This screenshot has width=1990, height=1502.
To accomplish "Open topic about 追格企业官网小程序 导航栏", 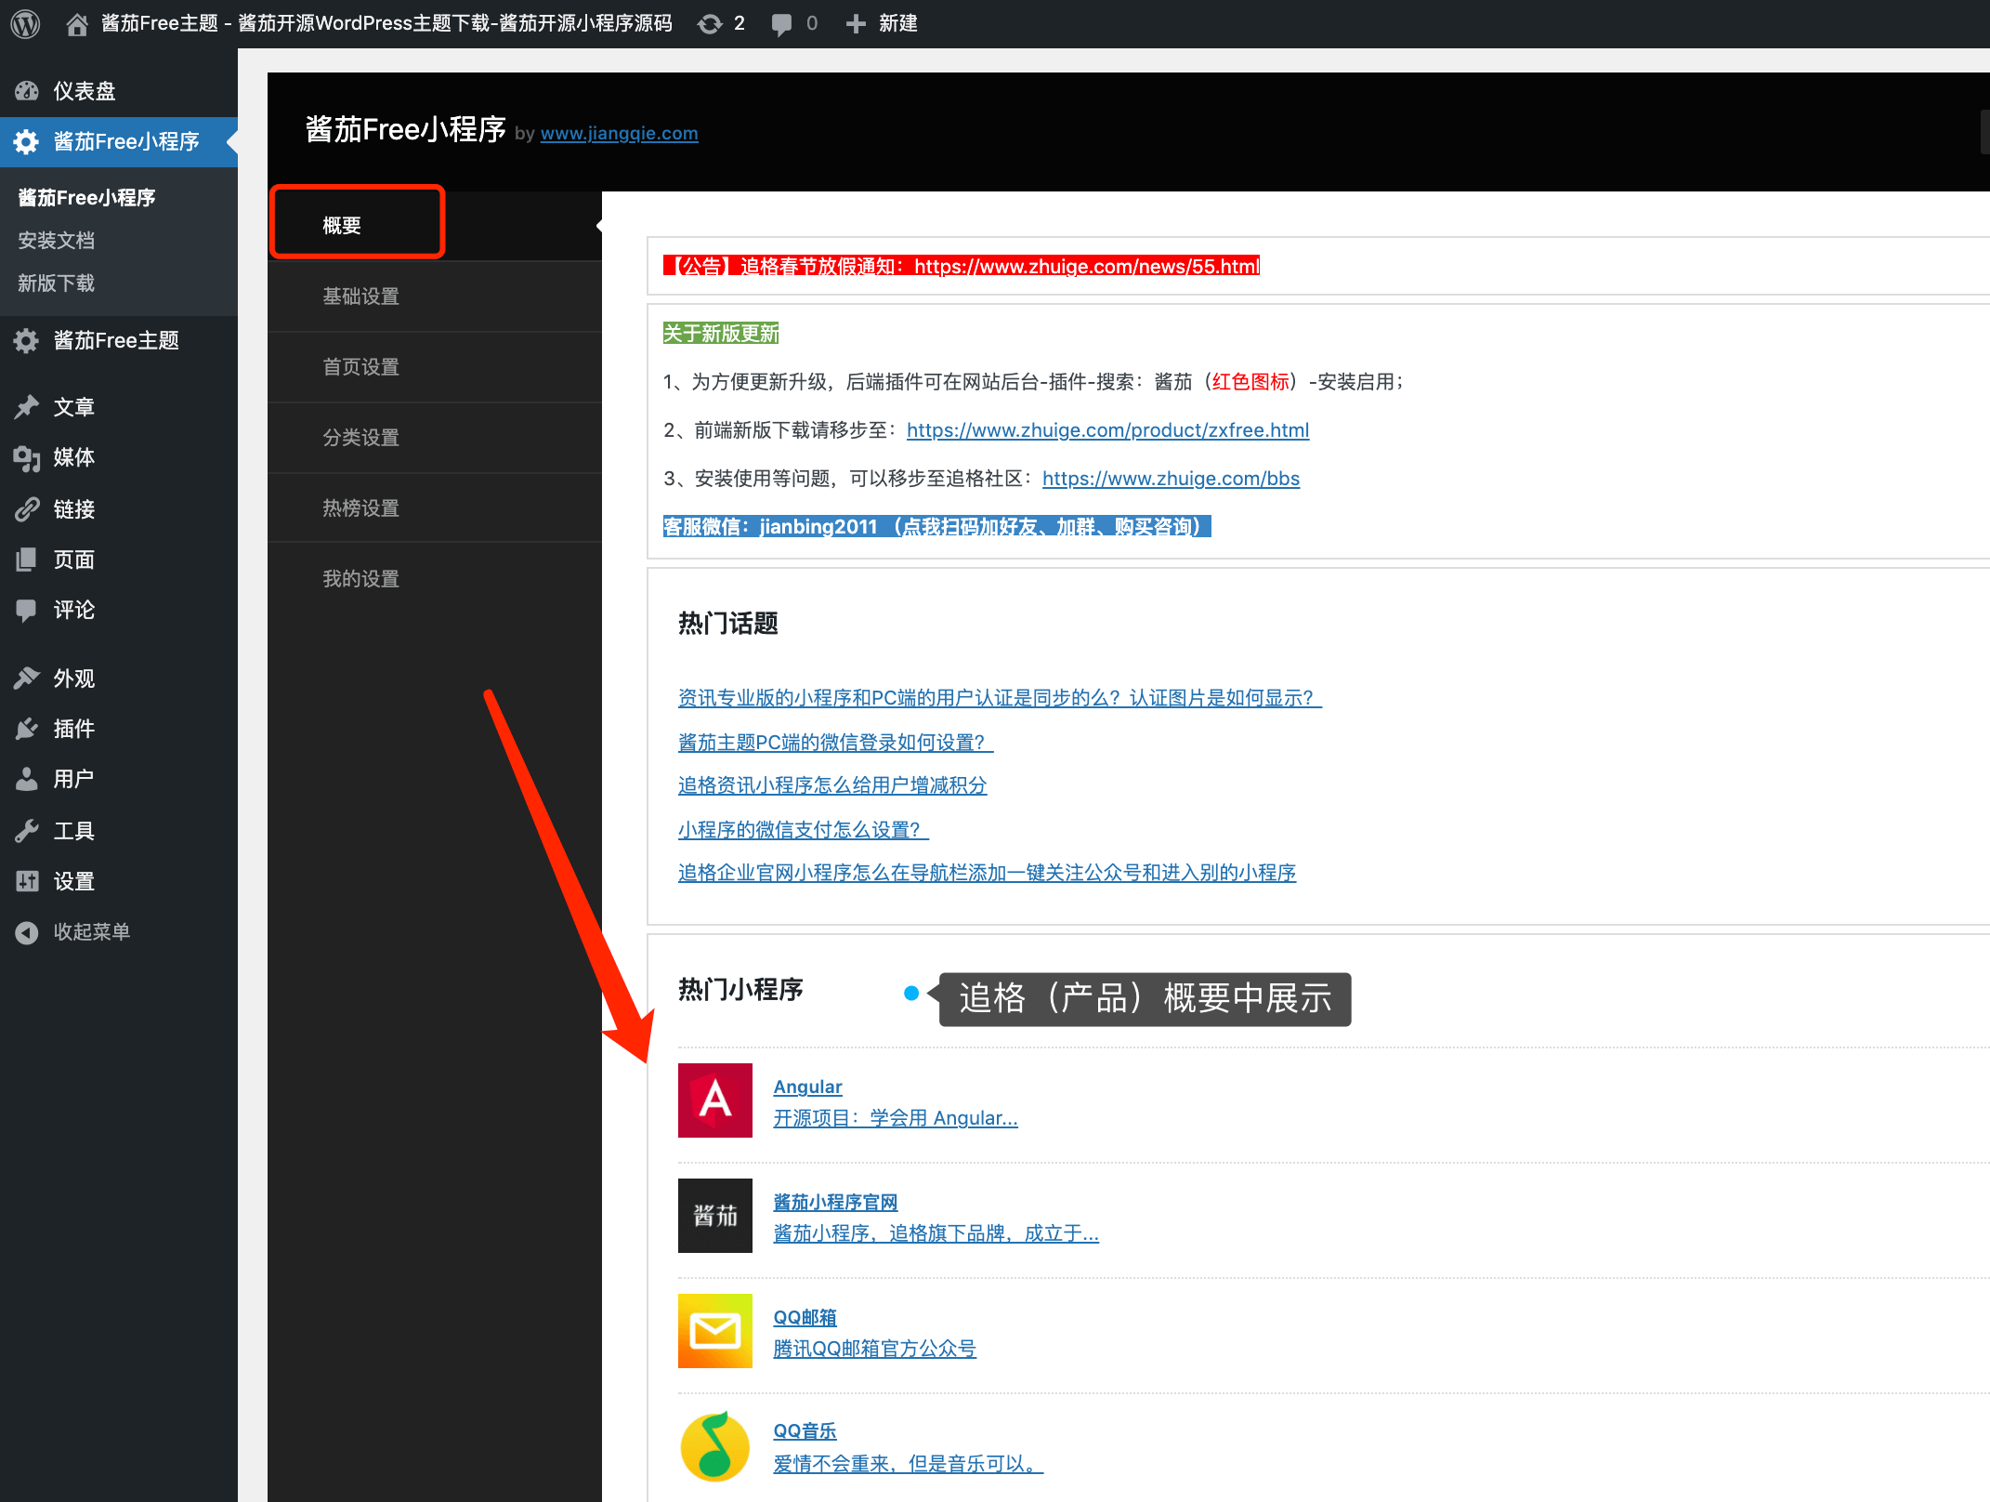I will coord(987,873).
